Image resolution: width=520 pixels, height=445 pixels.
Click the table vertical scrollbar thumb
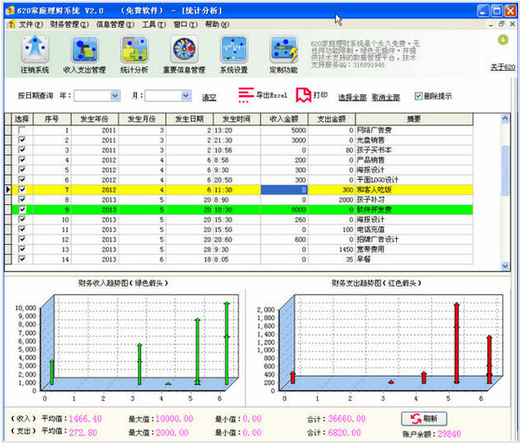[x=505, y=171]
